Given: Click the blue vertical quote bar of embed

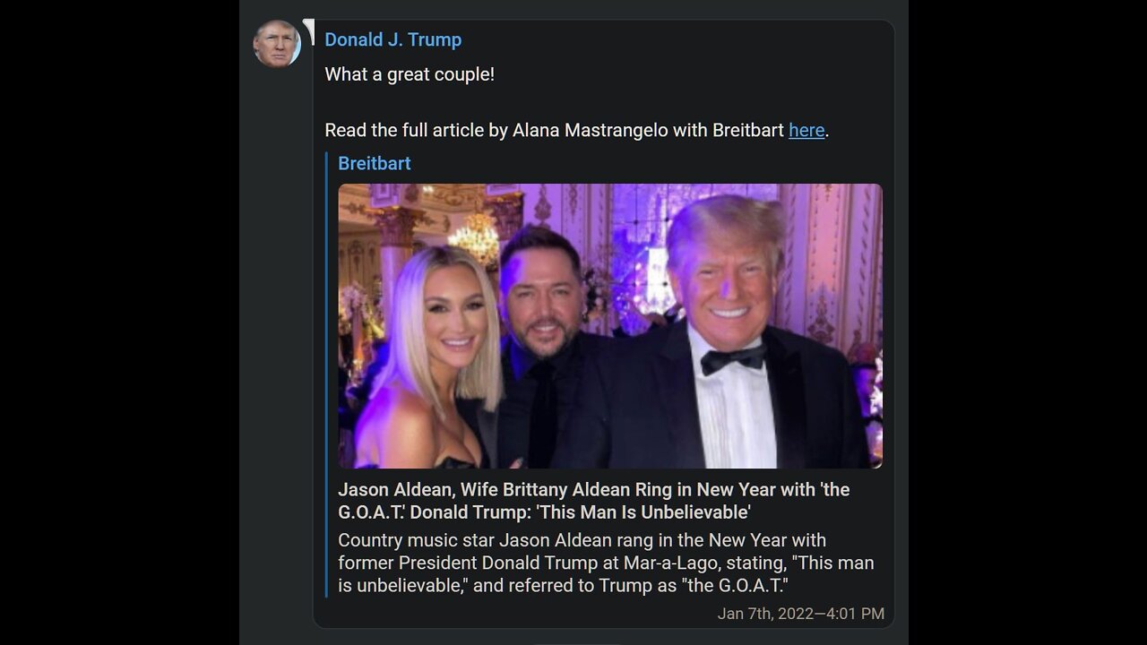Looking at the screenshot, I should pyautogui.click(x=327, y=374).
